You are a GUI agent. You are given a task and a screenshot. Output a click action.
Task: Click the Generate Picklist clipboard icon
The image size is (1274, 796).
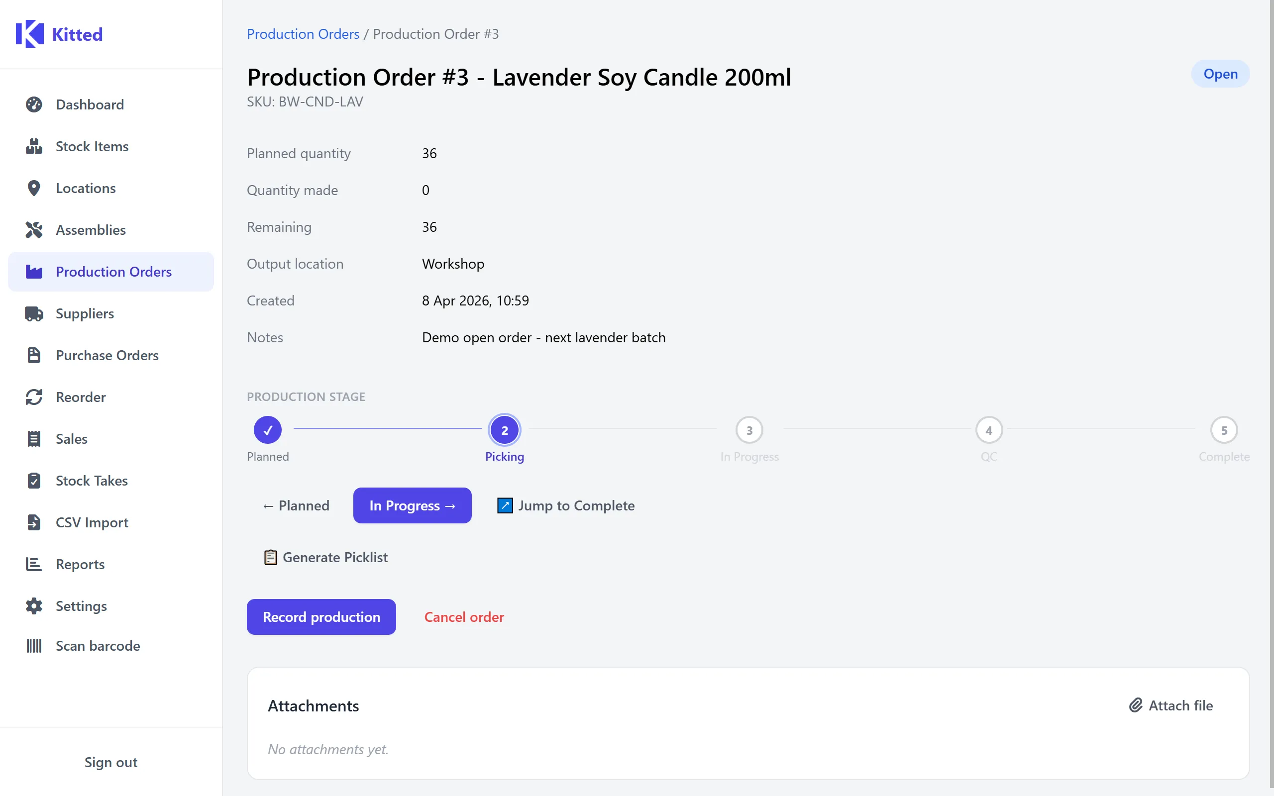pos(271,557)
